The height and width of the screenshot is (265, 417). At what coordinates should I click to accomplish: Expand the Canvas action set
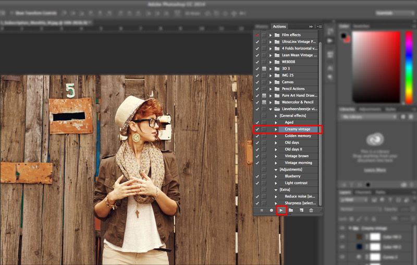(x=271, y=82)
